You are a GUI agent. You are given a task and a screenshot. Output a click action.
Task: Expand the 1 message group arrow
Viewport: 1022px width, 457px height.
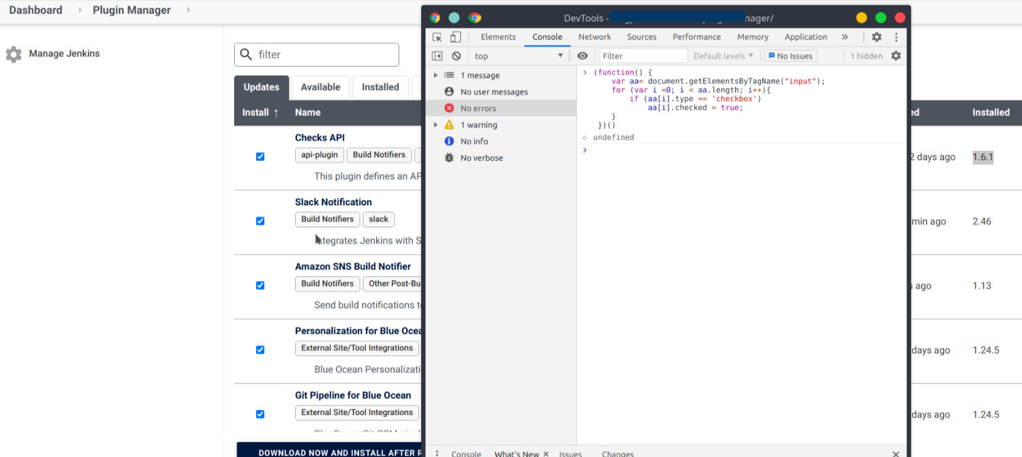point(436,75)
